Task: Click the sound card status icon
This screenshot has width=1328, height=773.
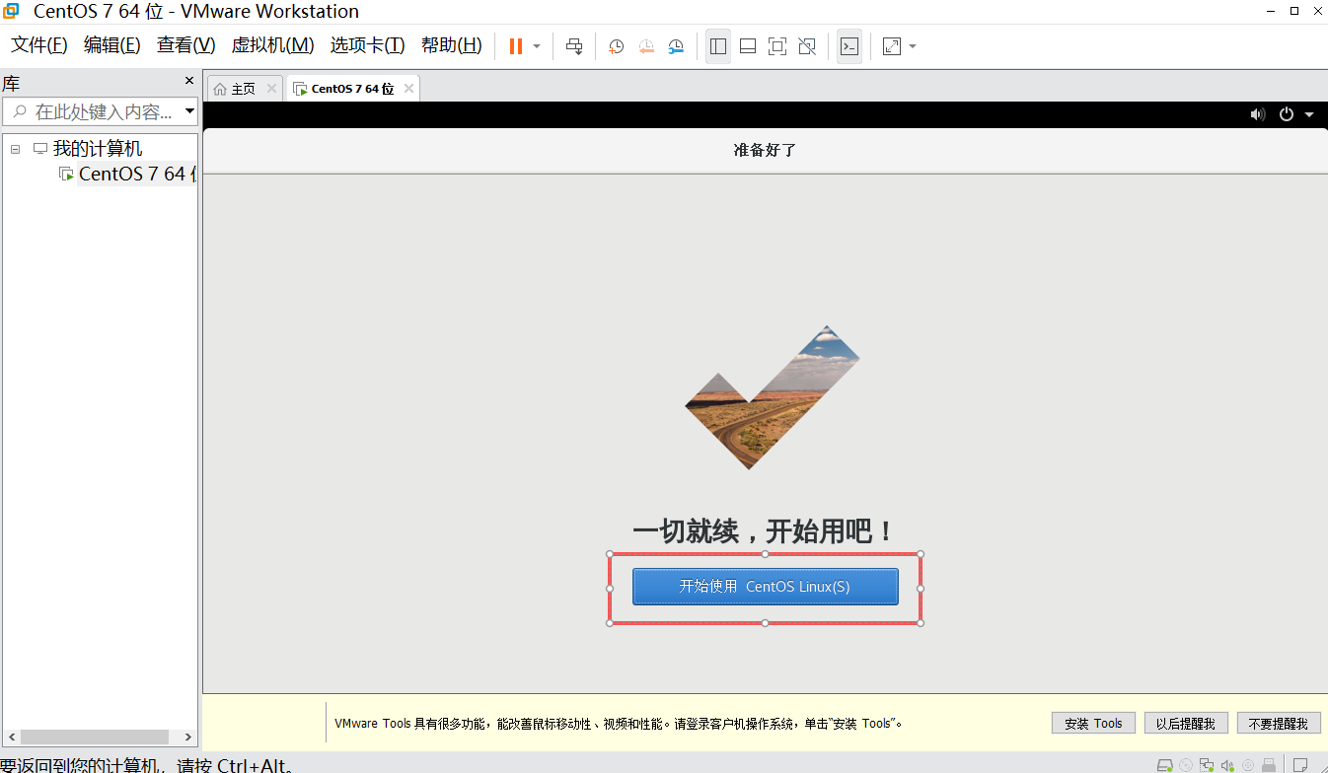Action: point(1228,764)
